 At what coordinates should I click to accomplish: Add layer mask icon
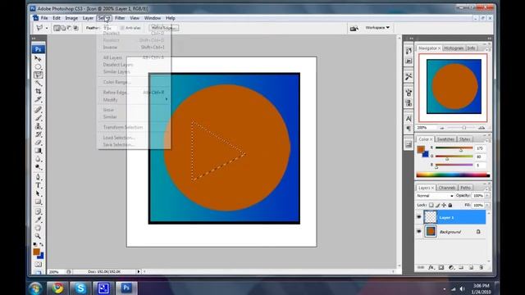coord(441,268)
